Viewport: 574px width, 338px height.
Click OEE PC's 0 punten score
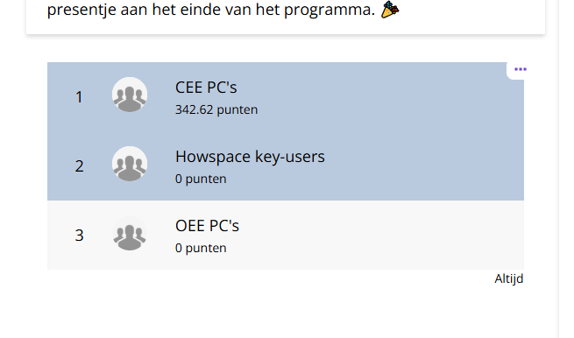pos(201,248)
